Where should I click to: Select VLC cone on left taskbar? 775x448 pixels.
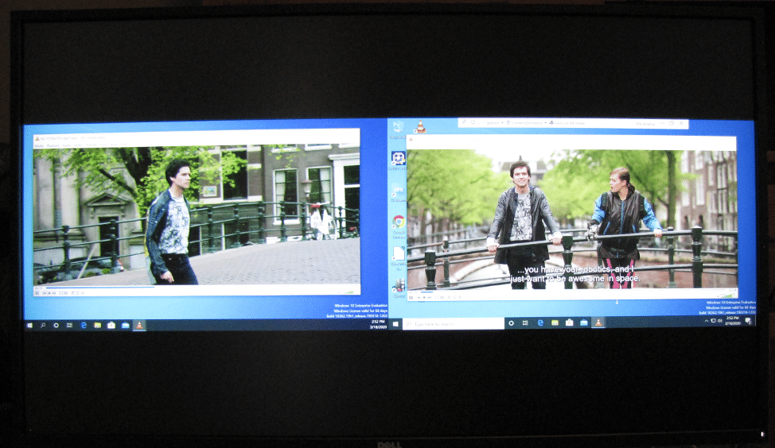[139, 325]
